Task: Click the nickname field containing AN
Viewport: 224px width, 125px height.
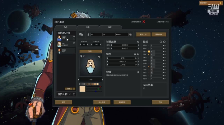Action: point(109,35)
